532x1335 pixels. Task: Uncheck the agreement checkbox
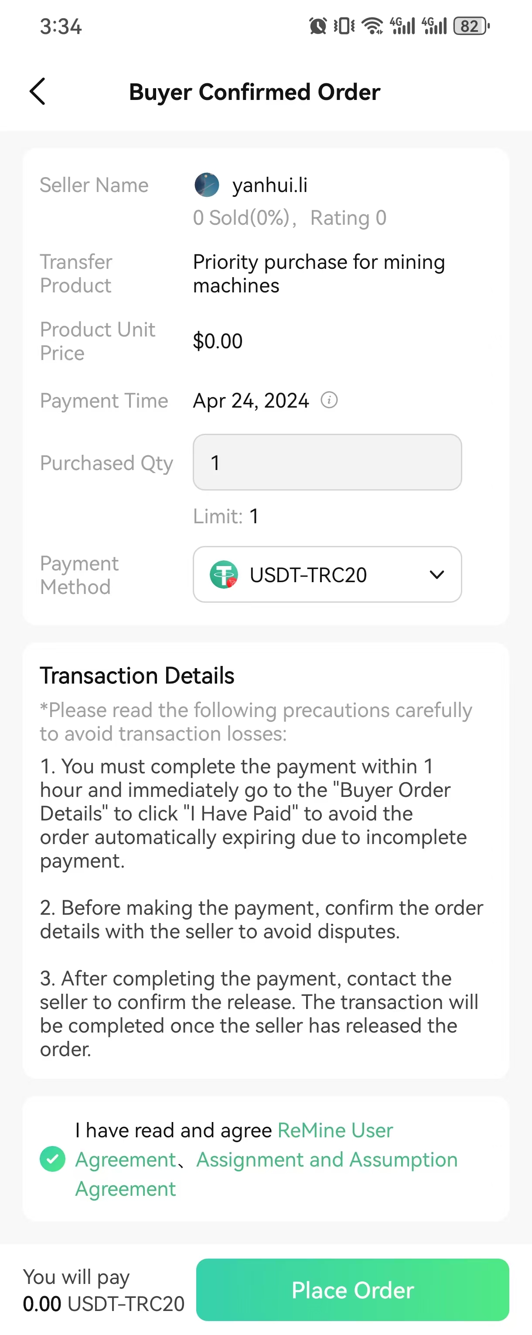click(53, 1159)
